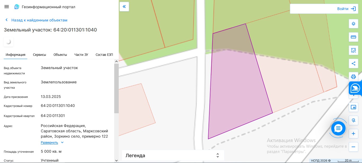Activate the area search selection tool
This screenshot has width=362, height=163.
[x=353, y=50]
